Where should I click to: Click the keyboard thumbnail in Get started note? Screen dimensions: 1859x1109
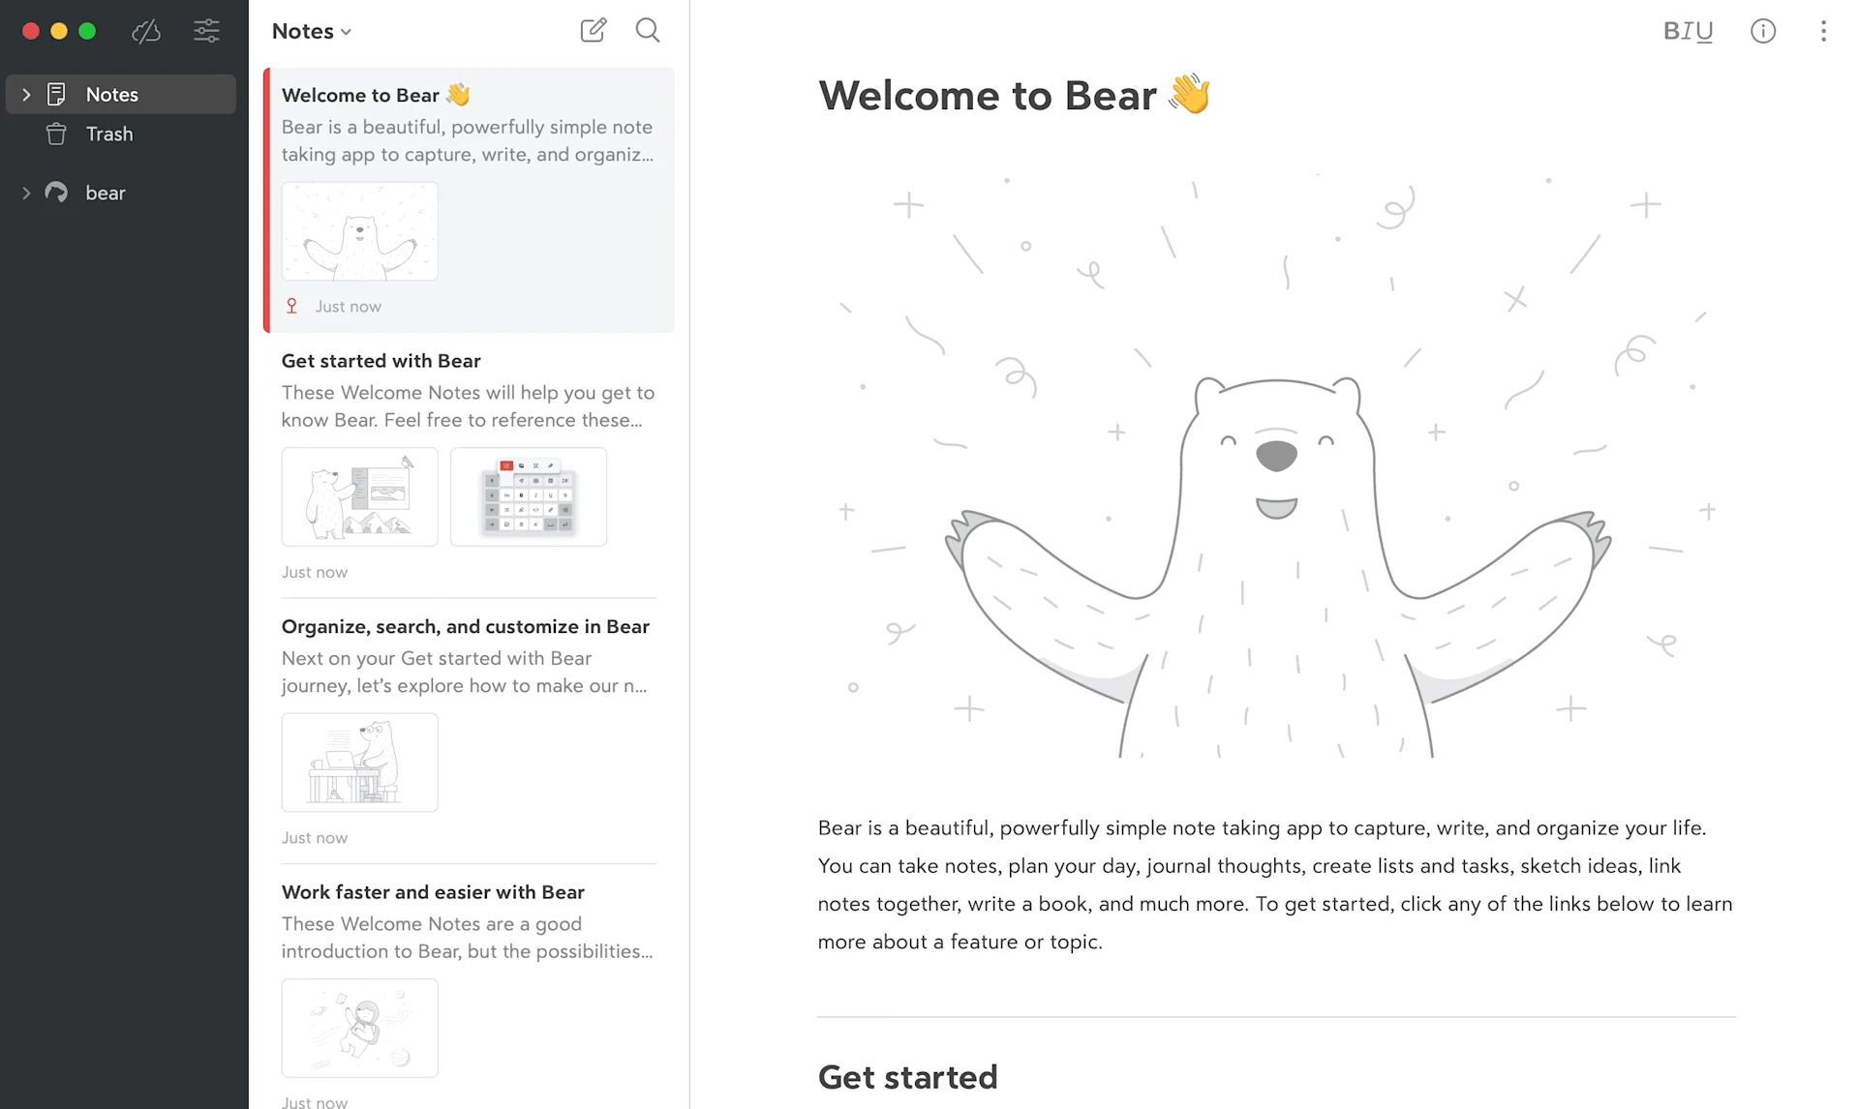(x=529, y=496)
